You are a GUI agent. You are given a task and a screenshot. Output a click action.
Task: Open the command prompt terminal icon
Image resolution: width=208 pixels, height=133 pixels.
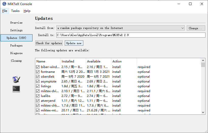(16, 89)
